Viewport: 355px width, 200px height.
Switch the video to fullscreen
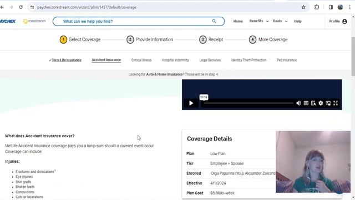pos(336,103)
